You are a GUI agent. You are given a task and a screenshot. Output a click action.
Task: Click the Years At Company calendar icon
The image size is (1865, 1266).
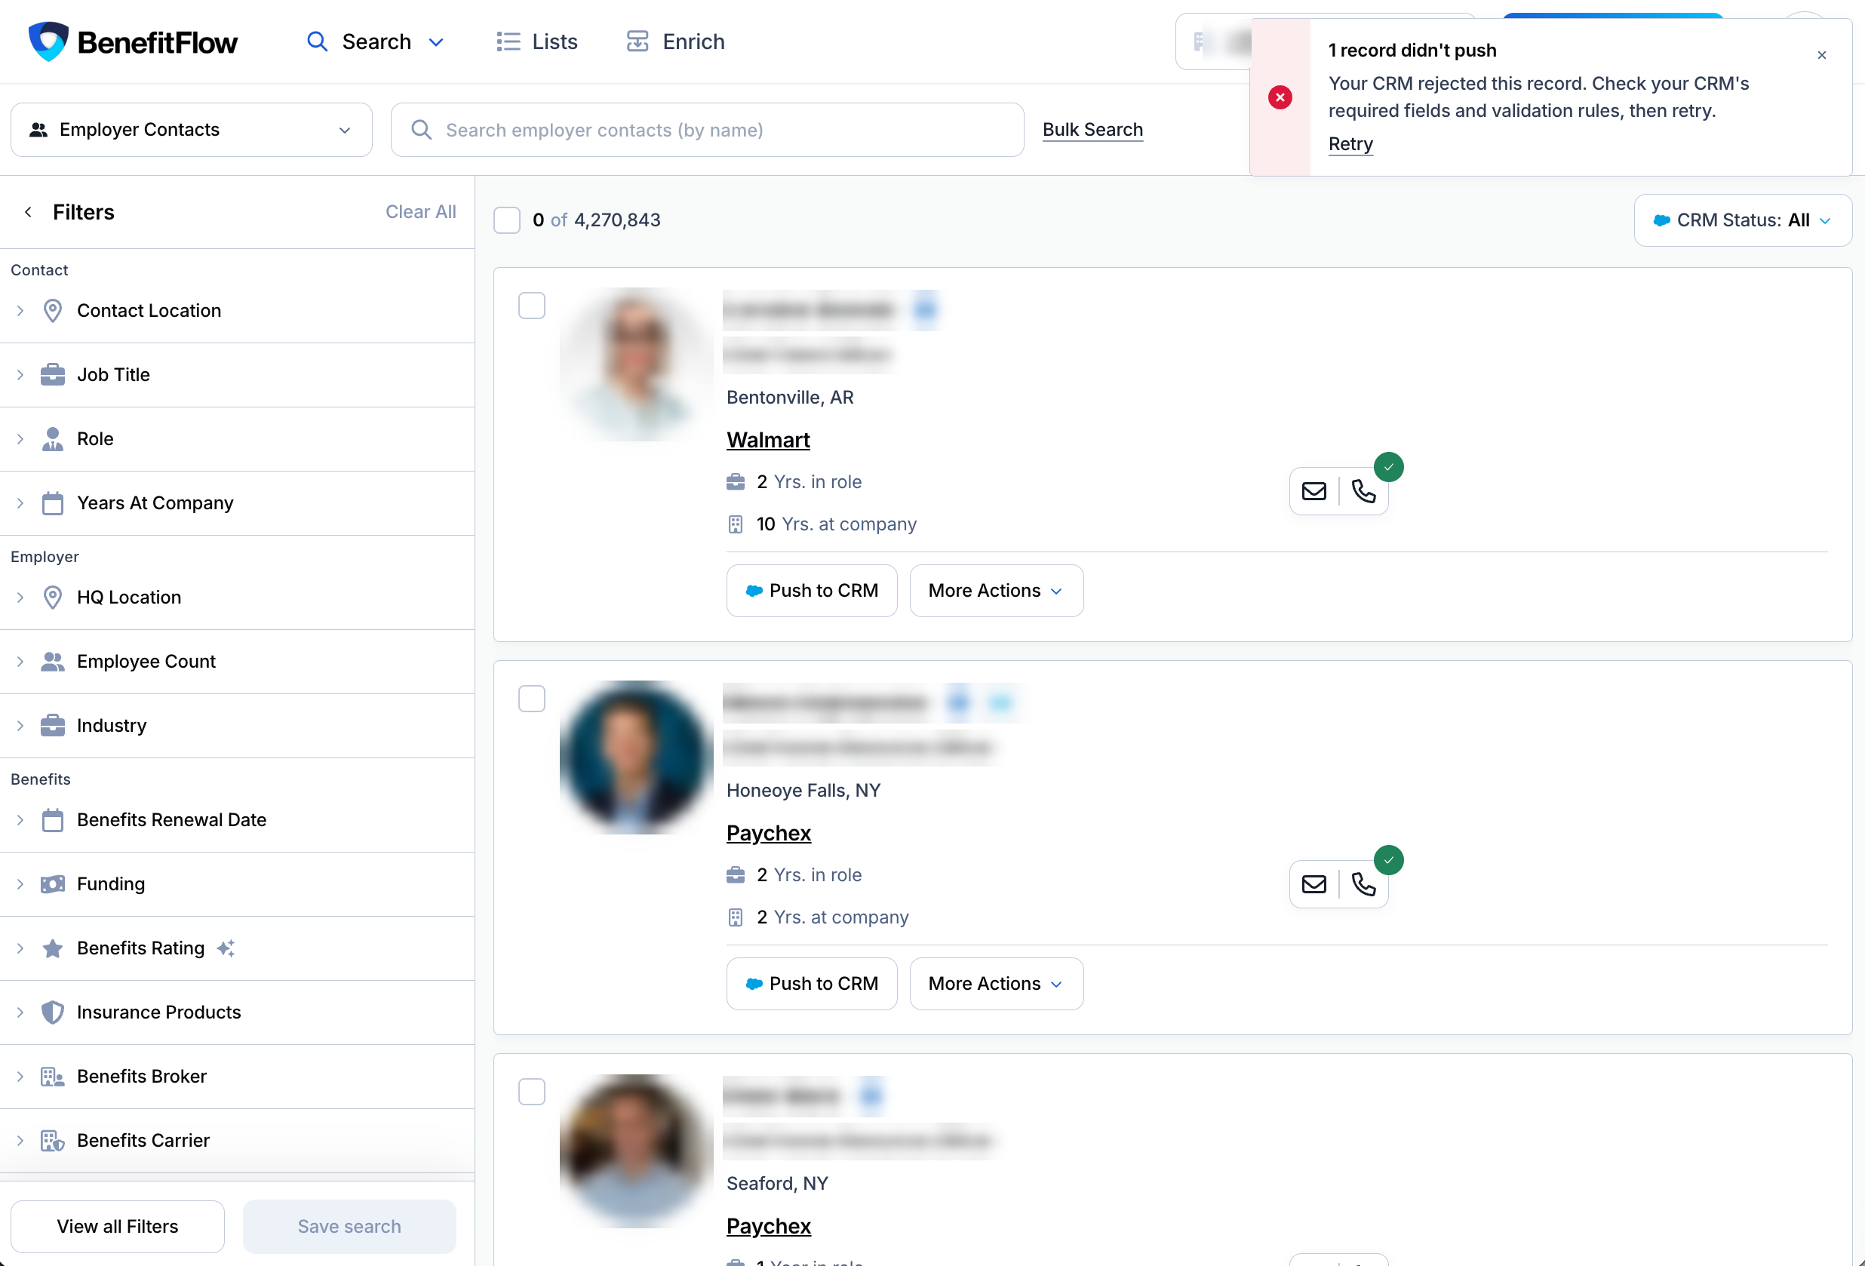53,503
